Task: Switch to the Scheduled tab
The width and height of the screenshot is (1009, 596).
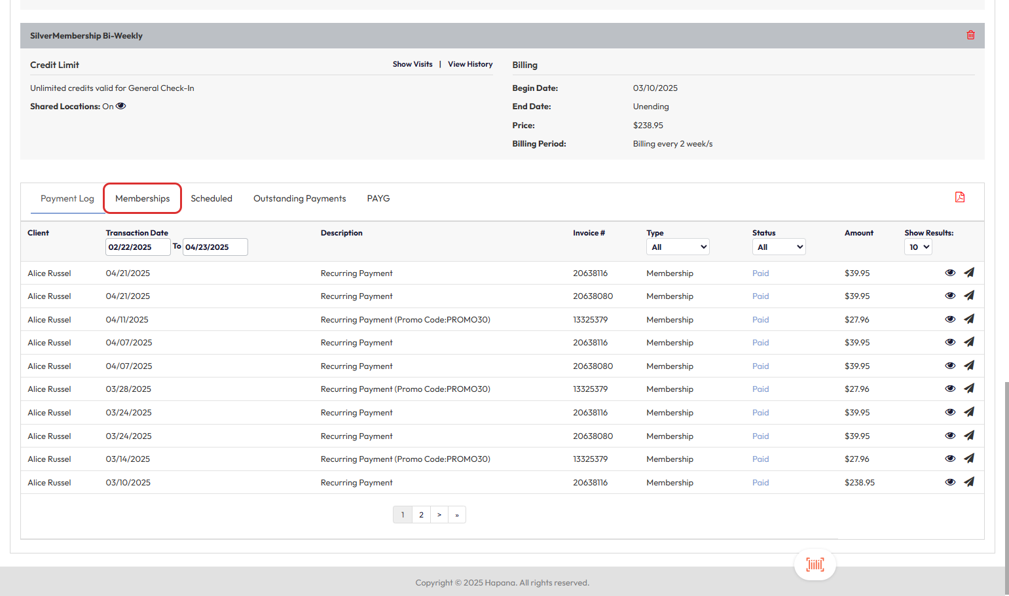Action: pos(211,199)
